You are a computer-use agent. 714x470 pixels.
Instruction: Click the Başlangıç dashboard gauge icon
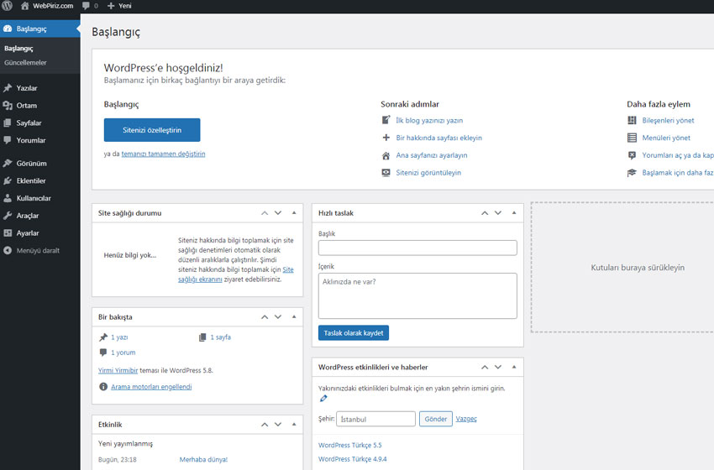point(8,29)
